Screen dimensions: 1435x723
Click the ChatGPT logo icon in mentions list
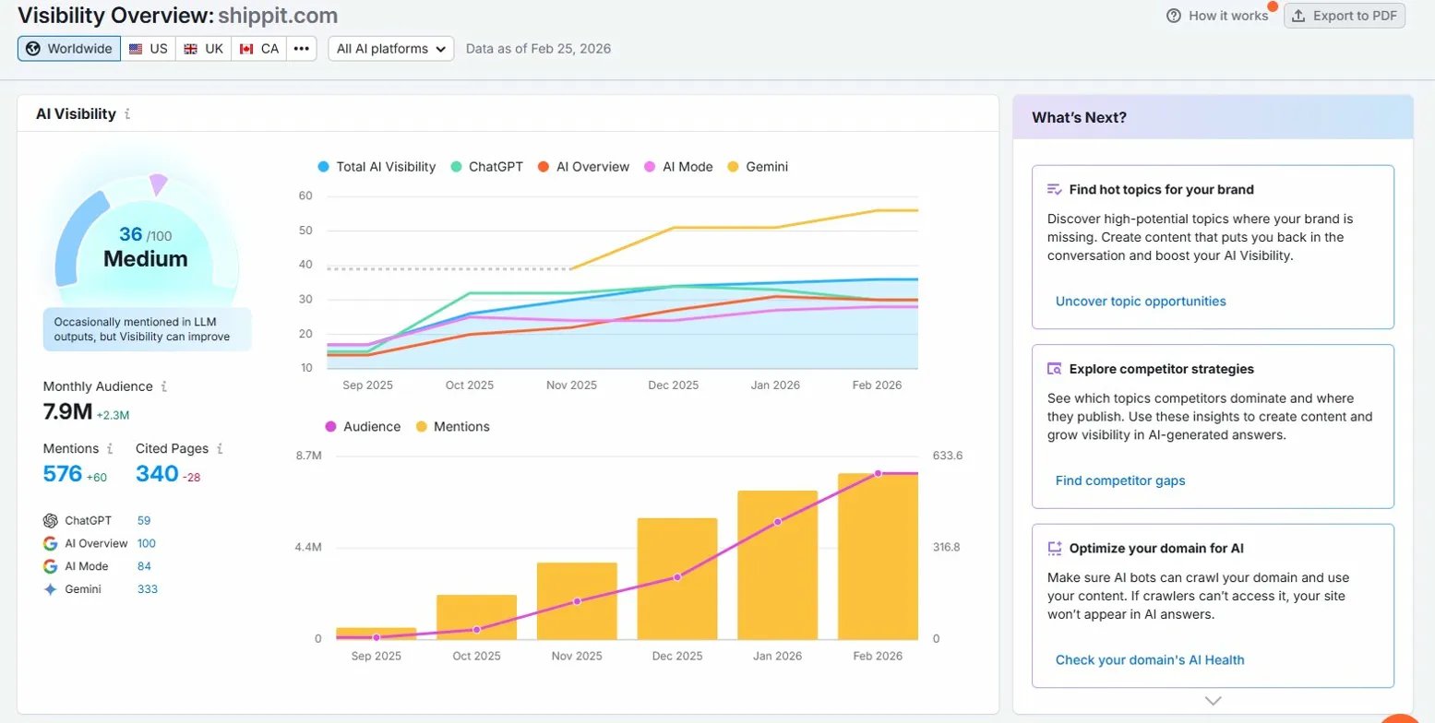click(x=51, y=520)
